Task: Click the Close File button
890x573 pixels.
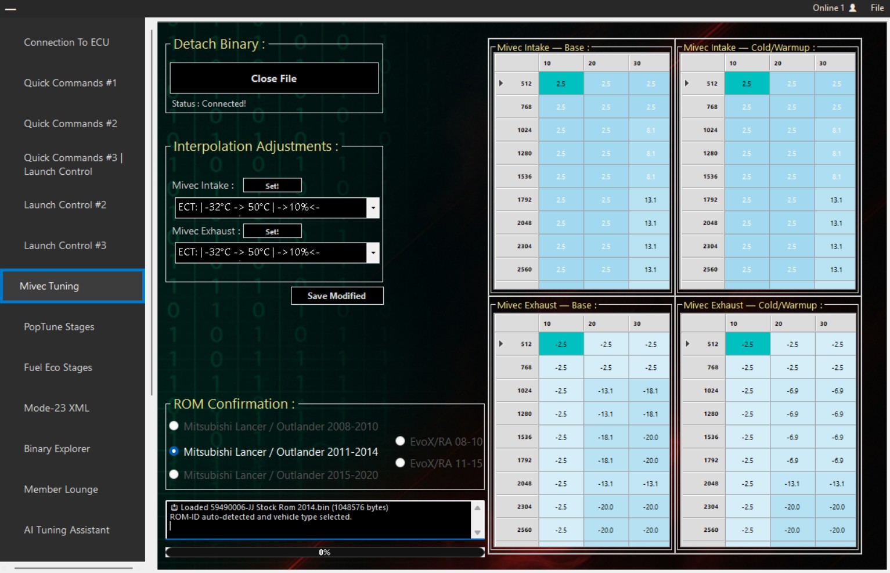Action: (274, 78)
